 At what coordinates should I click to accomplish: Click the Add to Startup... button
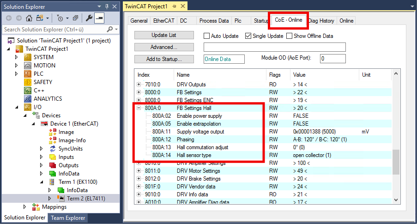point(164,59)
